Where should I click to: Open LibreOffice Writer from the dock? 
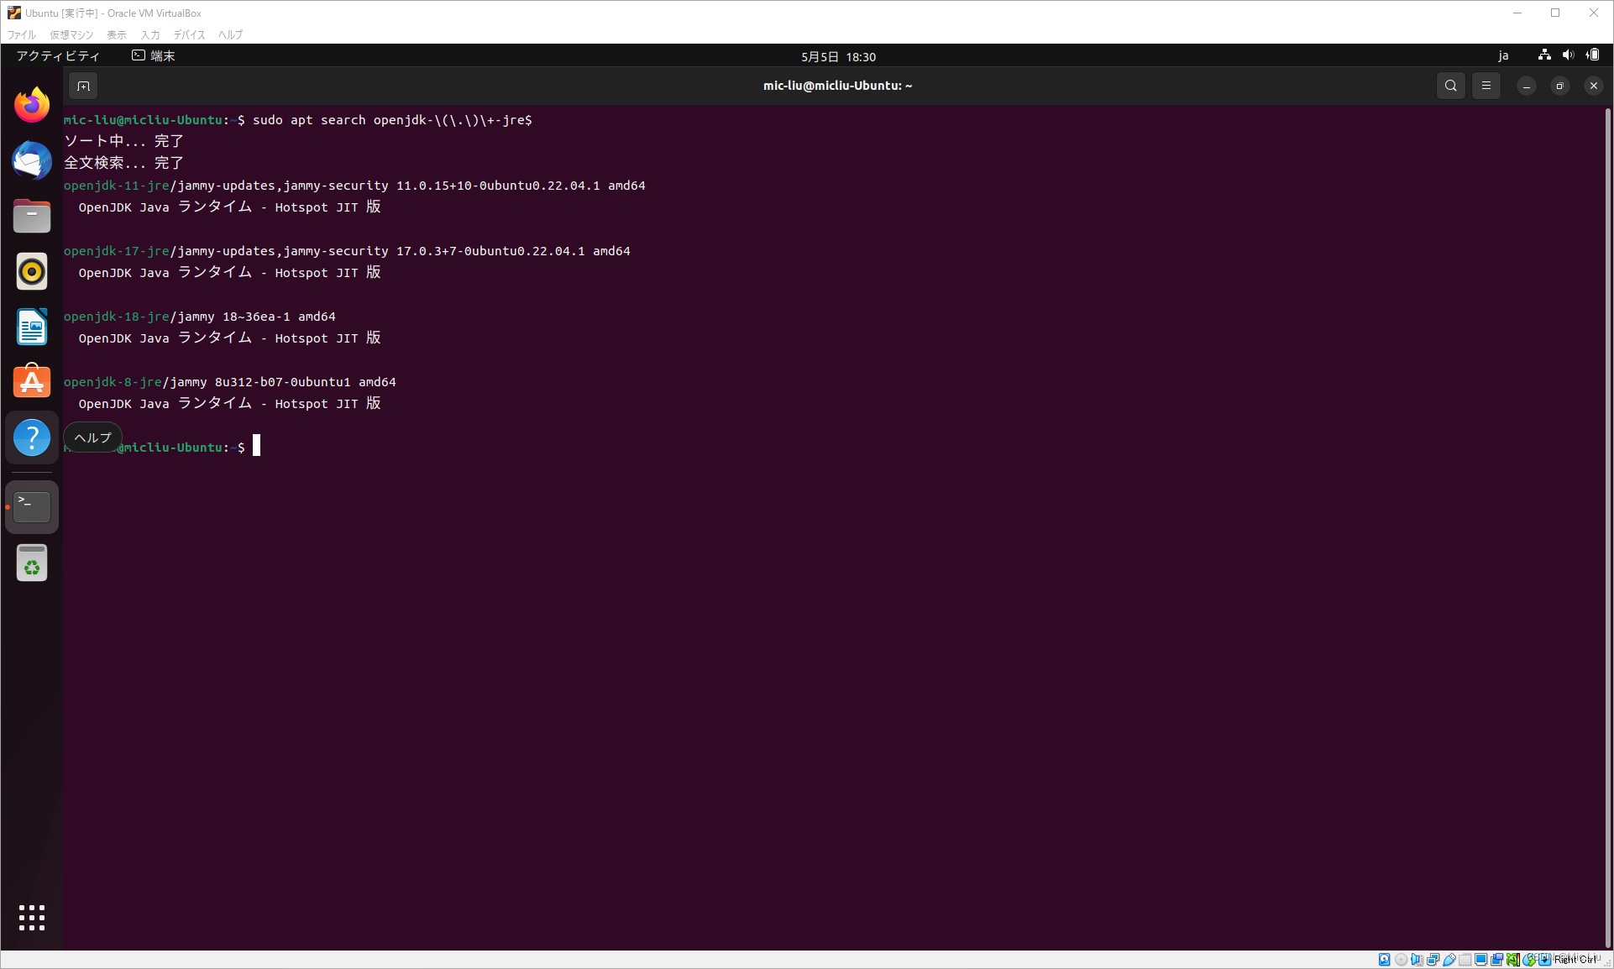(x=32, y=327)
